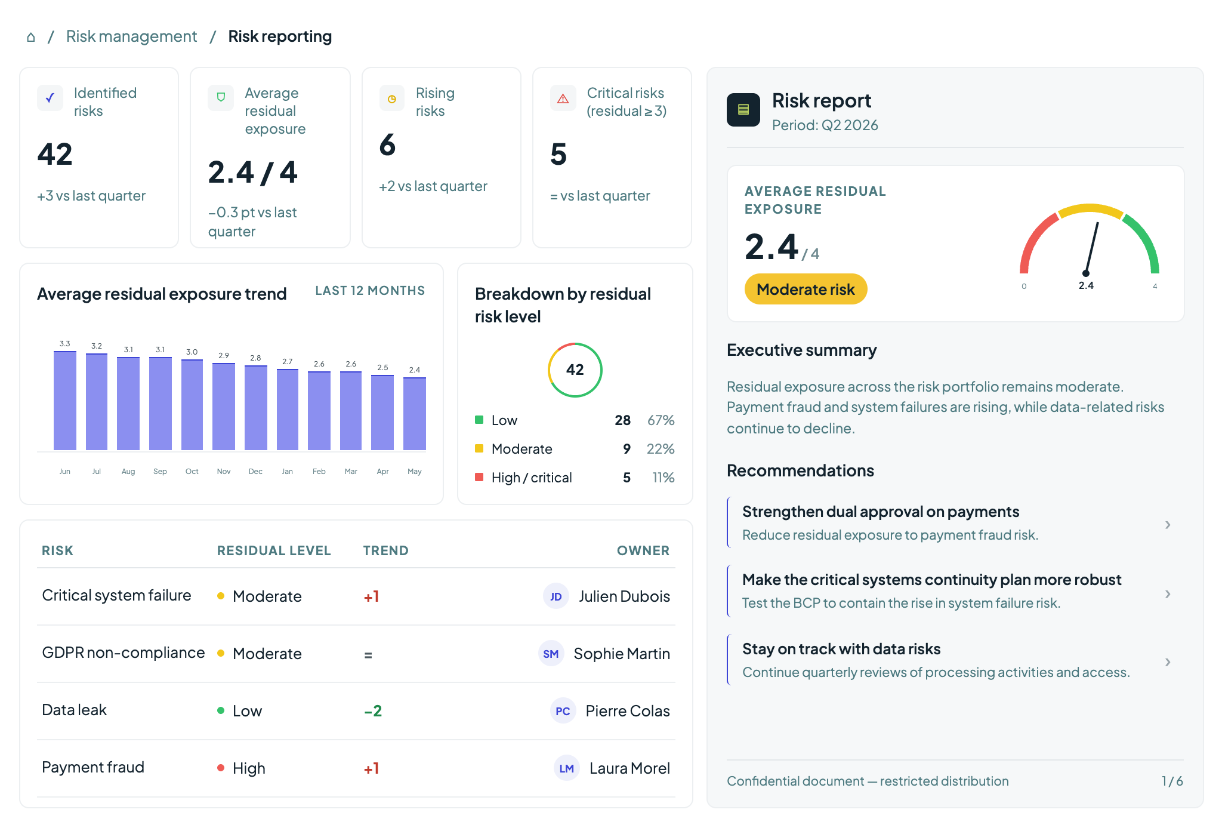Click Executive summary heading
This screenshot has width=1222, height=831.
(801, 350)
